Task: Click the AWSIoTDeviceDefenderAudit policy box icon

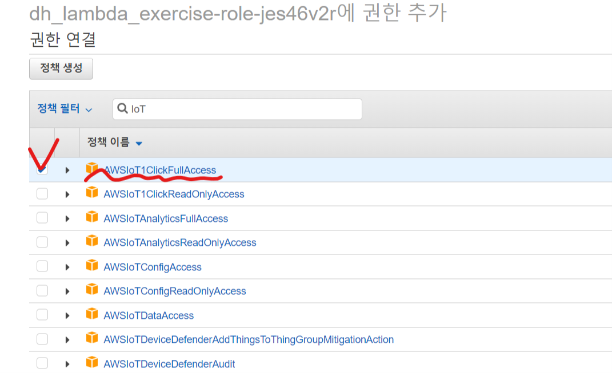Action: pyautogui.click(x=92, y=362)
